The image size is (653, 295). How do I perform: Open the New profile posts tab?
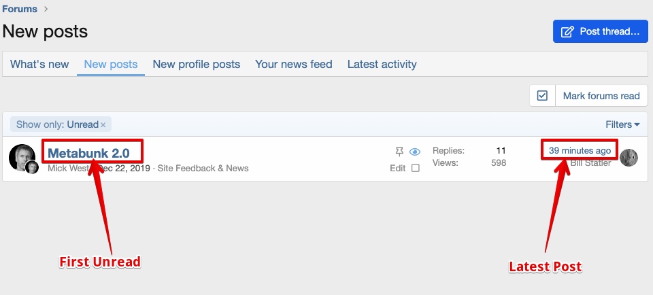(x=197, y=64)
